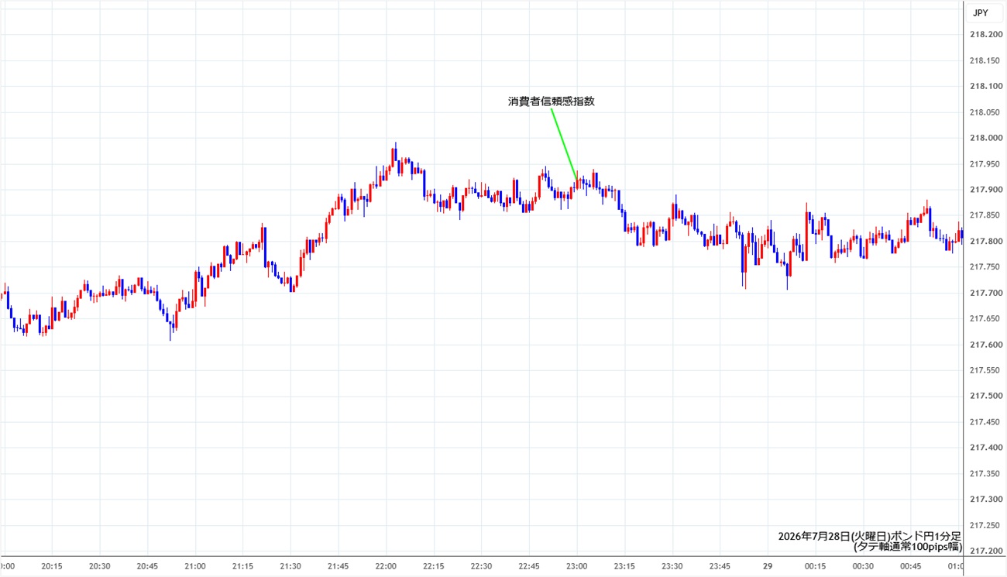Click the 20:45 time axis label

[147, 566]
